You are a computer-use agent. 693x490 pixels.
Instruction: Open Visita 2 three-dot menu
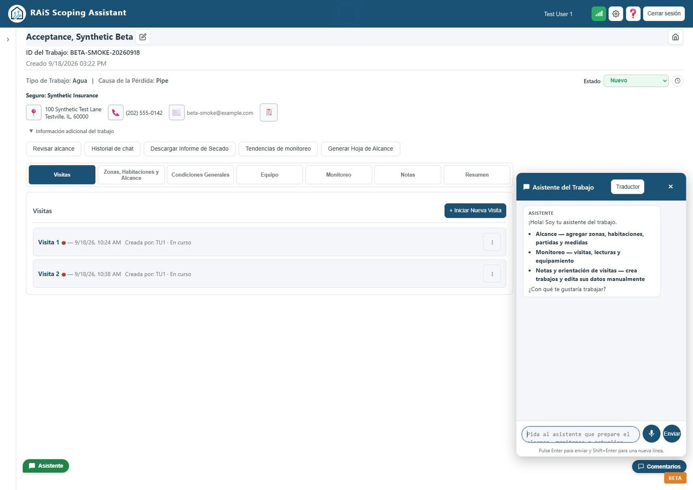click(x=492, y=274)
